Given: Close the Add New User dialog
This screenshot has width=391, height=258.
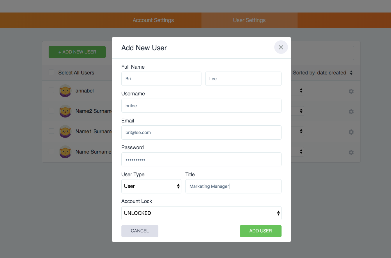Looking at the screenshot, I should click(281, 47).
